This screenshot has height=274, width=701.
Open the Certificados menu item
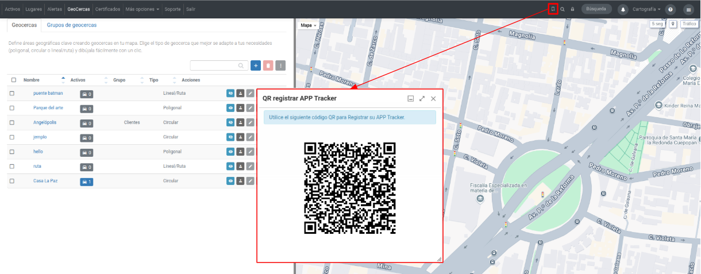point(108,9)
